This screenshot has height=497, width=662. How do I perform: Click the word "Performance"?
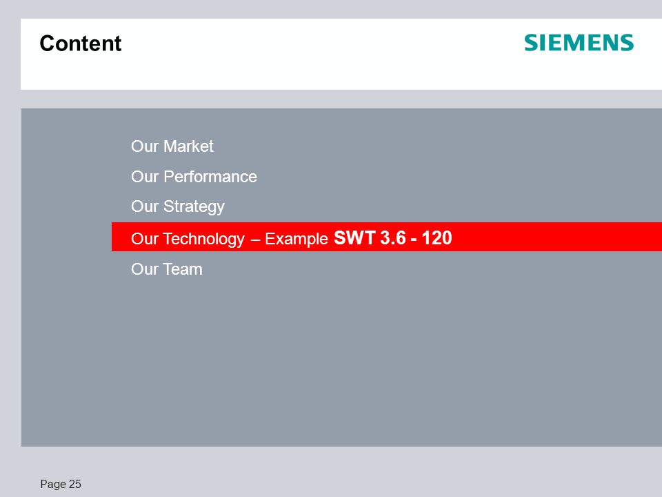click(210, 177)
